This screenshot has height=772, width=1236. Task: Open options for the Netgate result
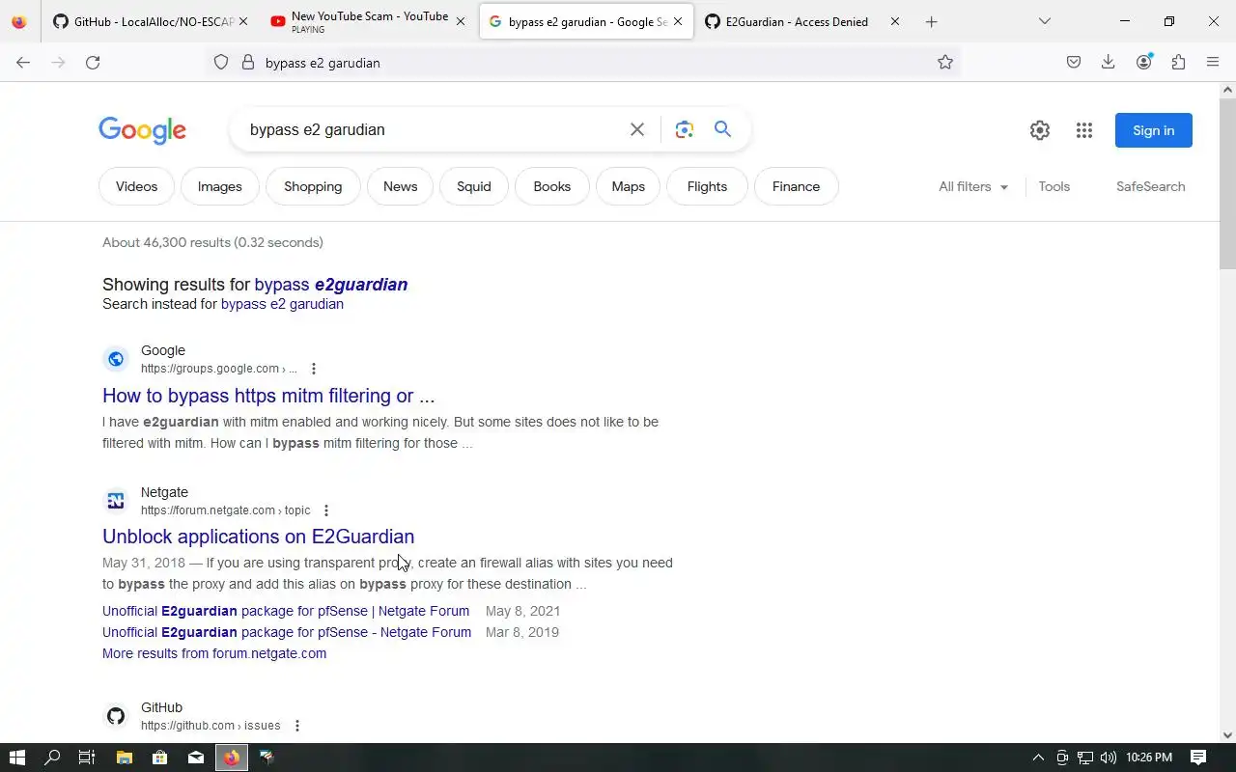(x=325, y=510)
